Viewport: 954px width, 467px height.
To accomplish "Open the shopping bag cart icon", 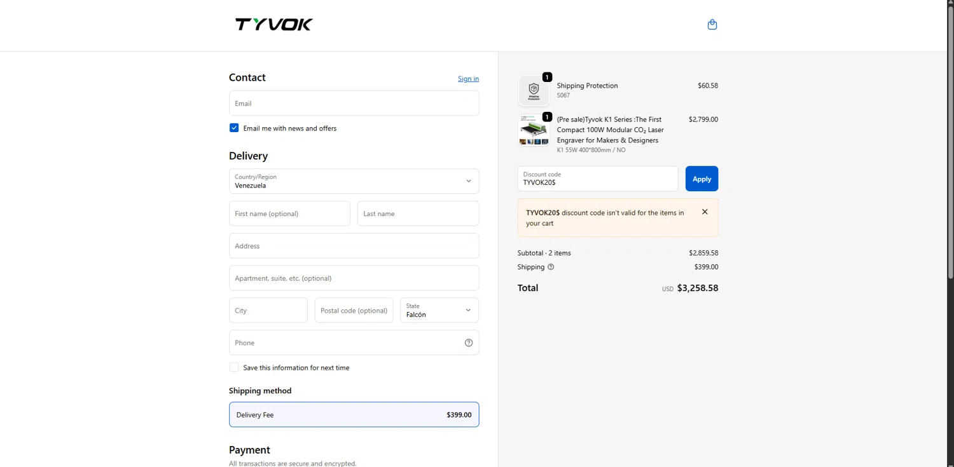I will point(712,25).
